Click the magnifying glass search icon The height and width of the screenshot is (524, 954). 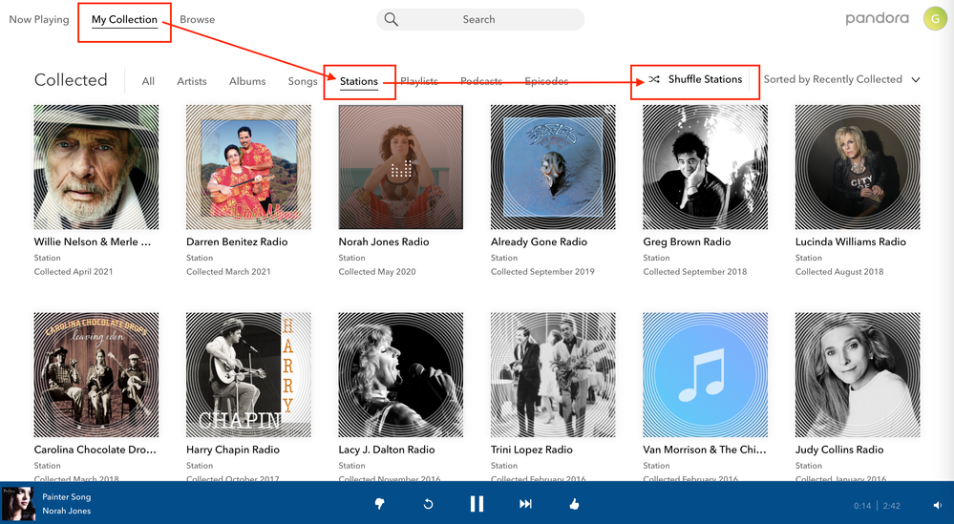(392, 19)
